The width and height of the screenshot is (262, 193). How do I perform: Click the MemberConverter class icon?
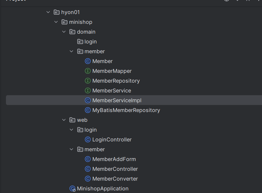(x=88, y=179)
